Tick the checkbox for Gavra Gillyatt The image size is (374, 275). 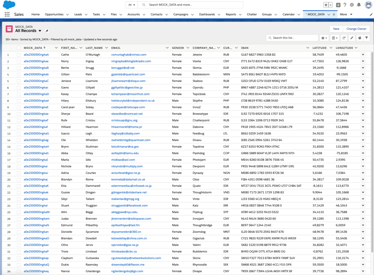pos(19,88)
